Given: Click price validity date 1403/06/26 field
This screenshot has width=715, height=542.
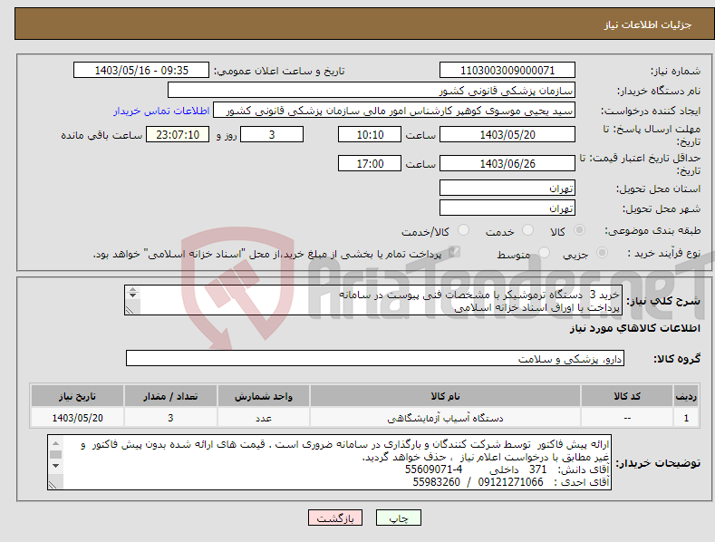Looking at the screenshot, I should click(507, 163).
